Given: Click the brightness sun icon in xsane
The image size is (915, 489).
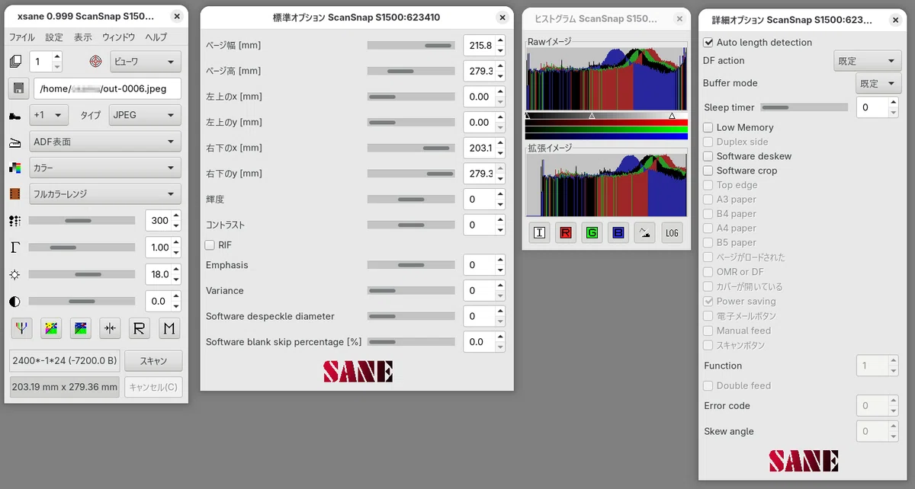Looking at the screenshot, I should (x=15, y=274).
